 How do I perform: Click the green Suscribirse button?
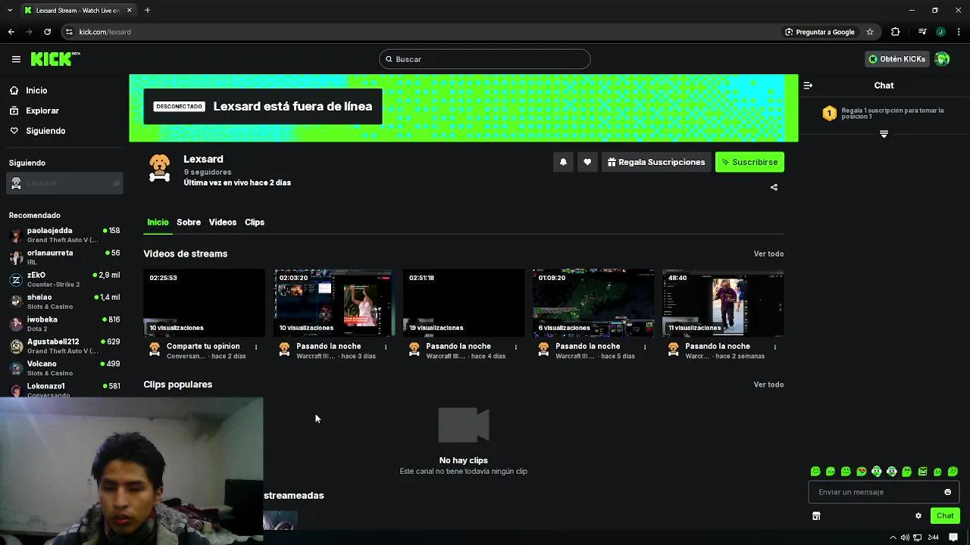point(749,162)
